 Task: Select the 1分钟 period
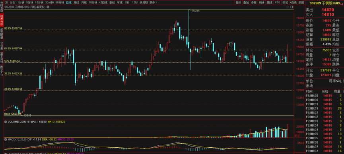pyautogui.click(x=21, y=3)
